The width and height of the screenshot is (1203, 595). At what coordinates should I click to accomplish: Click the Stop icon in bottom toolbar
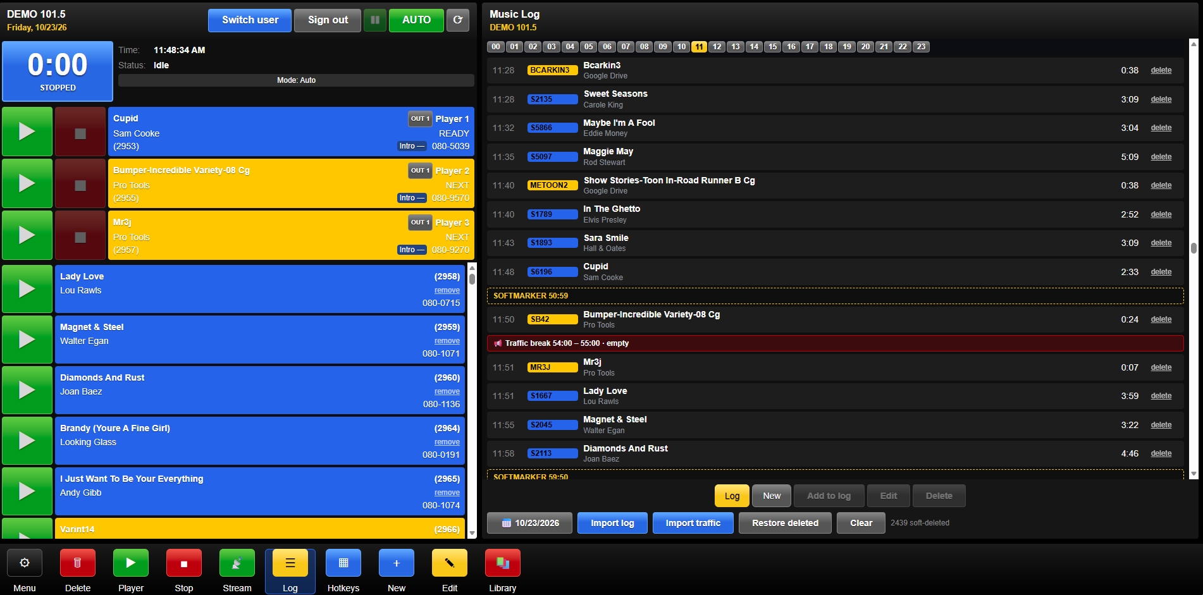click(184, 563)
